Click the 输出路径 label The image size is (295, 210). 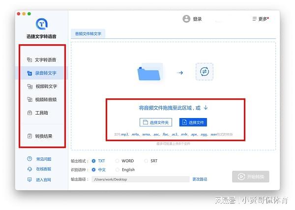(x=80, y=180)
